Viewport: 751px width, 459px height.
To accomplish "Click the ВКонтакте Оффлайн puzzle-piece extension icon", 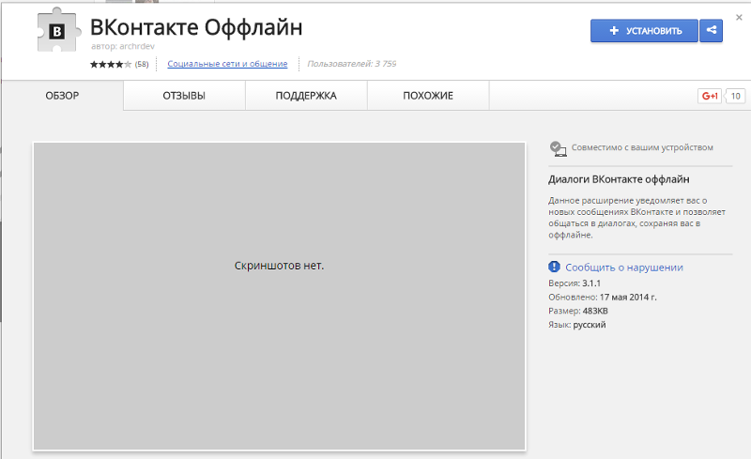I will click(58, 31).
